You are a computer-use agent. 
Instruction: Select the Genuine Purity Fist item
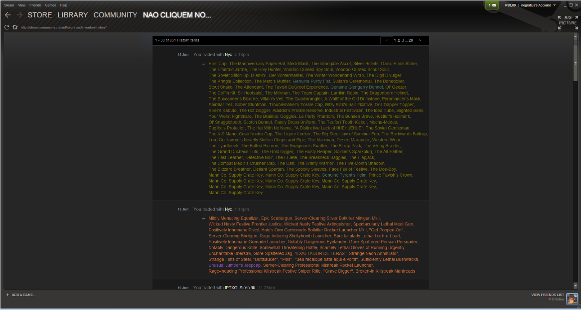point(310,82)
